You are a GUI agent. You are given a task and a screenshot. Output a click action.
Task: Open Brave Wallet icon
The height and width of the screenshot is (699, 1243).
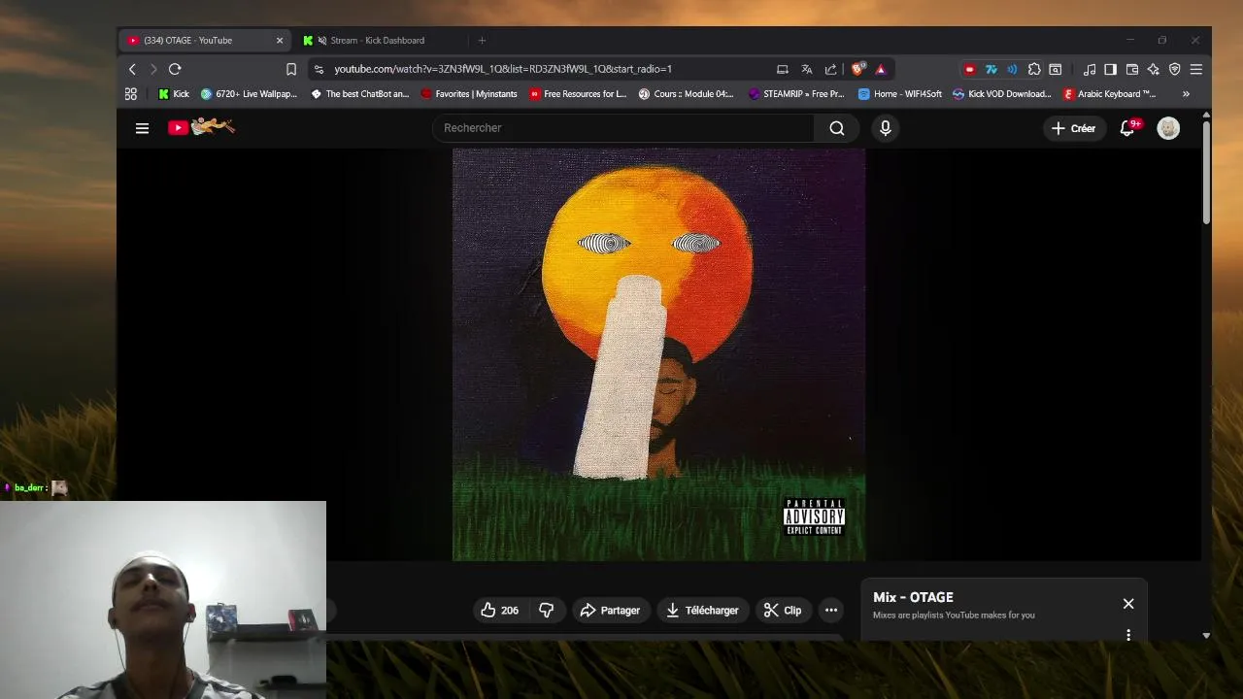pos(1131,69)
